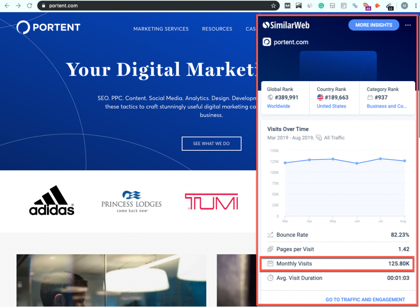Click the See What We Do button
This screenshot has width=420, height=308.
(x=211, y=144)
